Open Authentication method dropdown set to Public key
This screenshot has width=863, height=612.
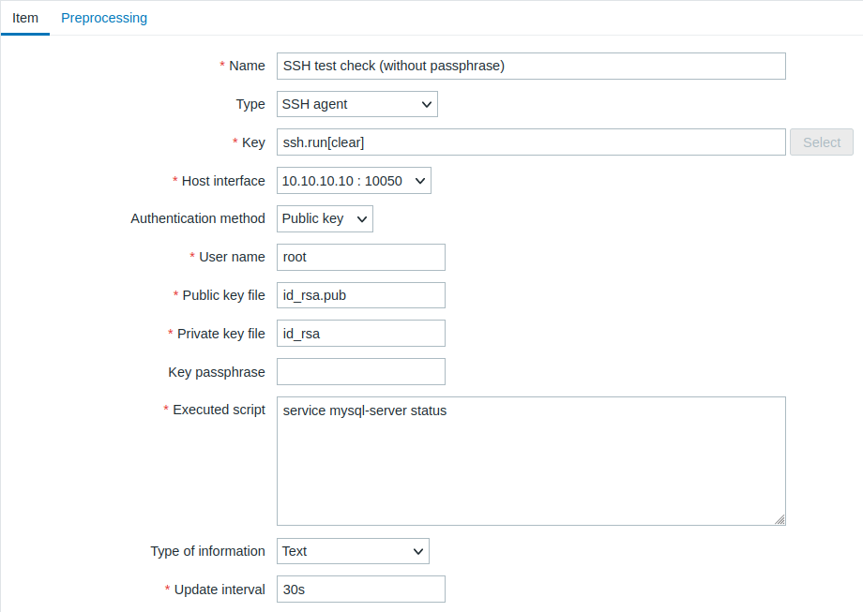coord(325,219)
